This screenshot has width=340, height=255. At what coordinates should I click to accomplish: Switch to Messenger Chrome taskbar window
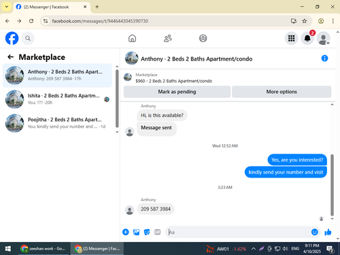point(97,249)
